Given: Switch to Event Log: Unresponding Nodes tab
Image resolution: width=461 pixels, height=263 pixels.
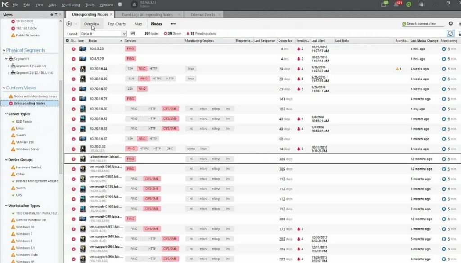Looking at the screenshot, I should [147, 15].
